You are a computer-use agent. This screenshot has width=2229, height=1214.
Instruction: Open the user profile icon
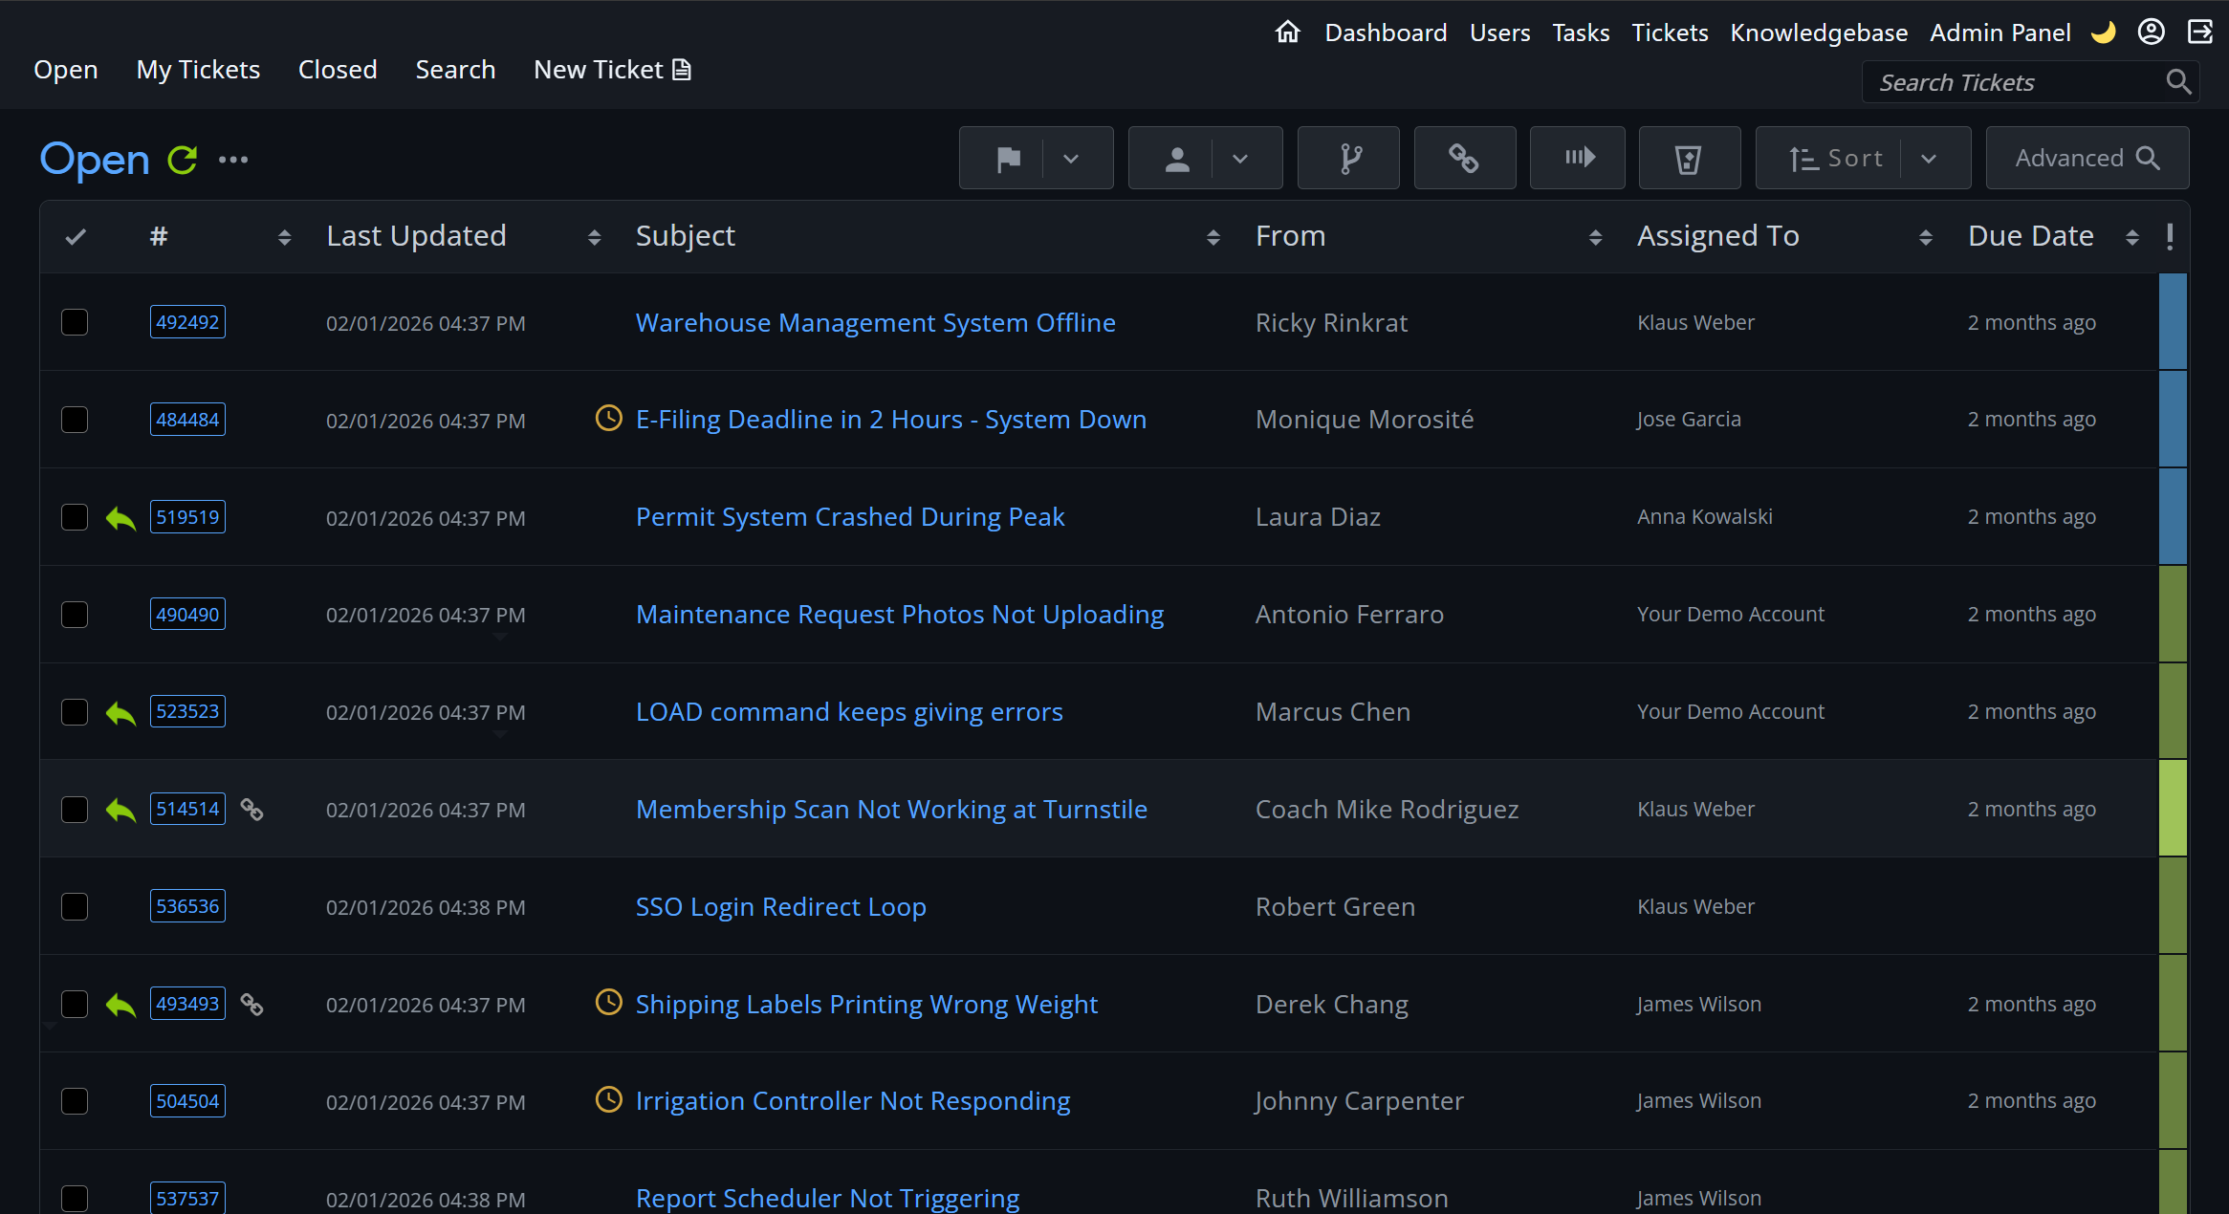(2151, 33)
